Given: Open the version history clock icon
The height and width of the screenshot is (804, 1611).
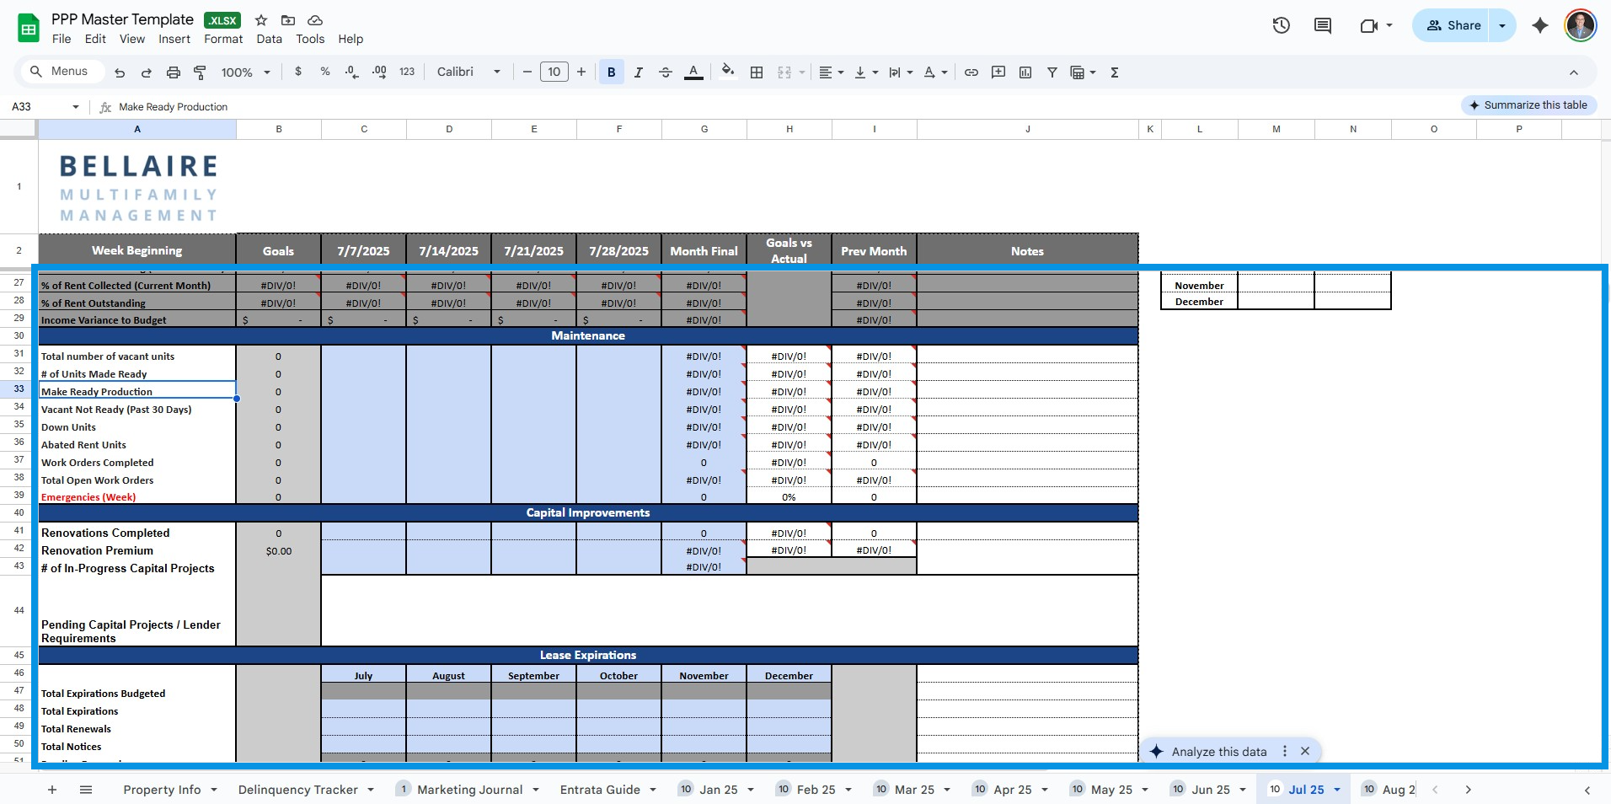Looking at the screenshot, I should tap(1281, 25).
